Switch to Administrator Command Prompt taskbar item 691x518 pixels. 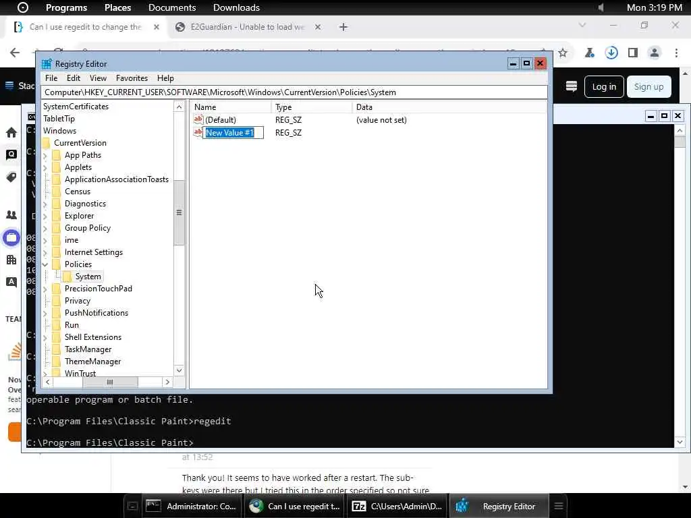click(x=192, y=507)
